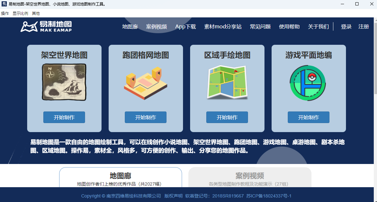The width and height of the screenshot is (377, 202).
Task: Open the 其他 menu
Action: (x=36, y=14)
